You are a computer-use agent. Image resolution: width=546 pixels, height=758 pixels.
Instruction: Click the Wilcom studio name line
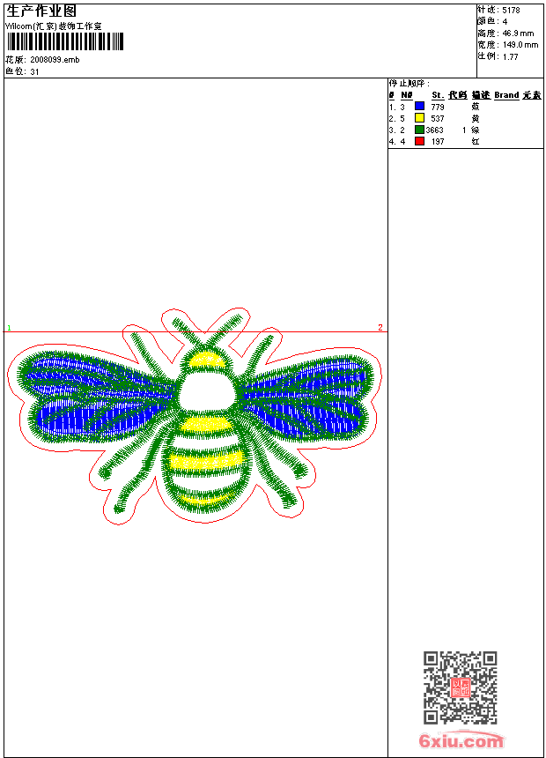[54, 26]
